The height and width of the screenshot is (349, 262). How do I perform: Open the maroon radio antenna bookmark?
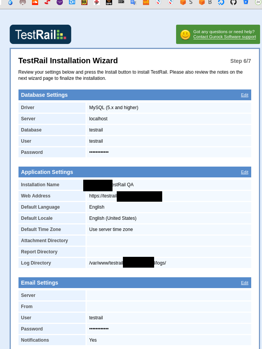click(x=23, y=2)
